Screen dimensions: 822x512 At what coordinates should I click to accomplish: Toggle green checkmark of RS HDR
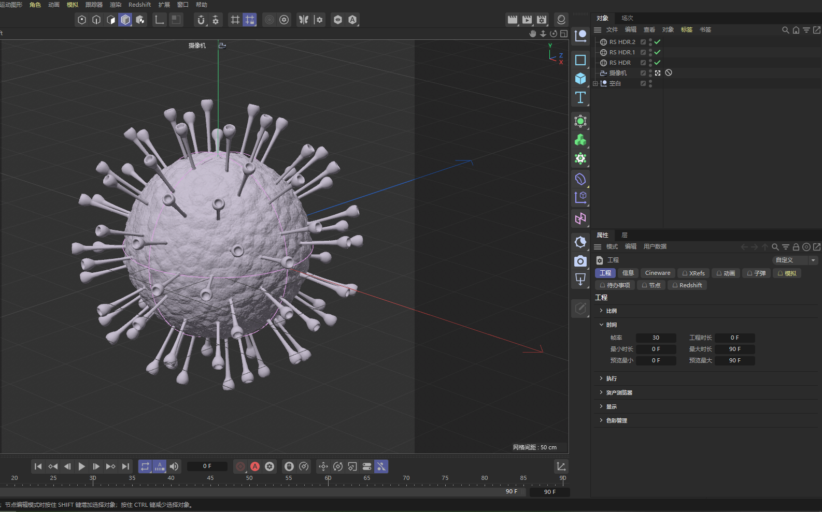coord(657,63)
